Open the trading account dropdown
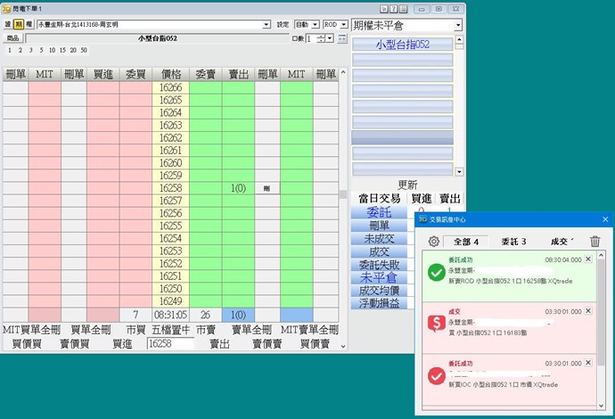This screenshot has width=615, height=419. pyautogui.click(x=267, y=25)
